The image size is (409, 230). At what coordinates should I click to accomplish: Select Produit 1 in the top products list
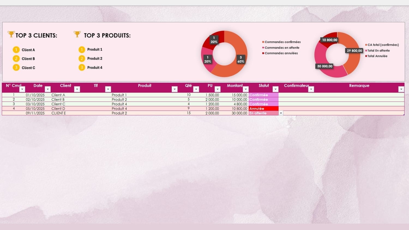click(x=95, y=49)
